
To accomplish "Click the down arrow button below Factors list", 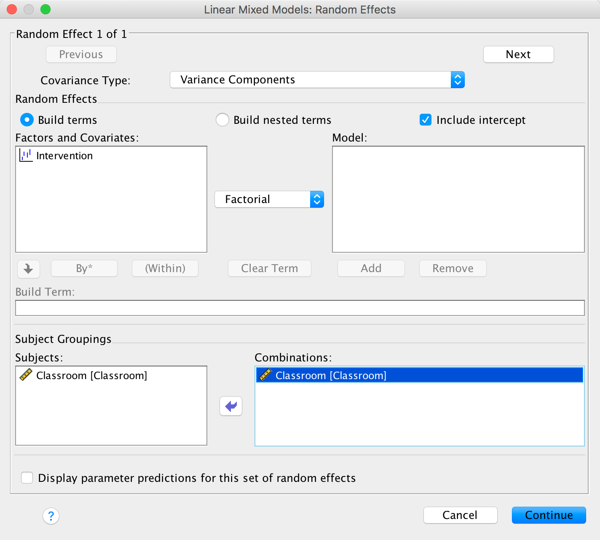I will (x=29, y=269).
